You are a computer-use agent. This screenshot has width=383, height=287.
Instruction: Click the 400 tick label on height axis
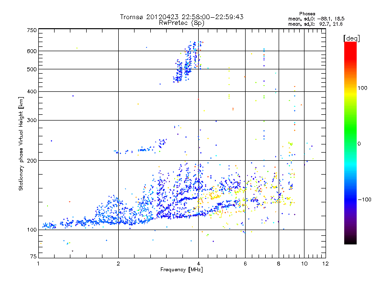click(32, 91)
